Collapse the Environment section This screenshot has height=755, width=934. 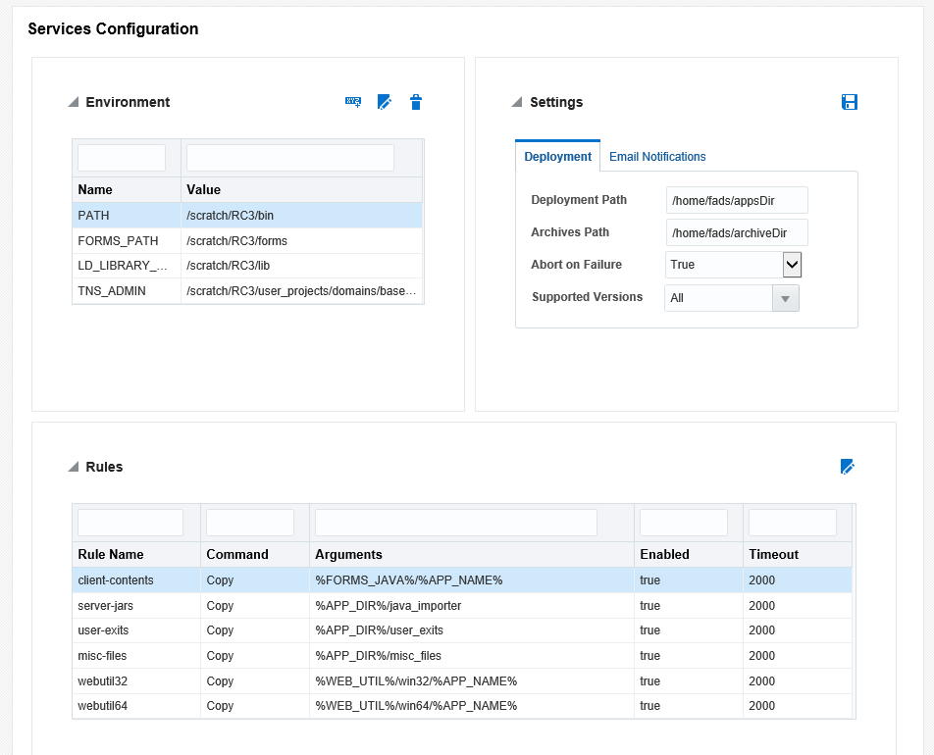[74, 102]
